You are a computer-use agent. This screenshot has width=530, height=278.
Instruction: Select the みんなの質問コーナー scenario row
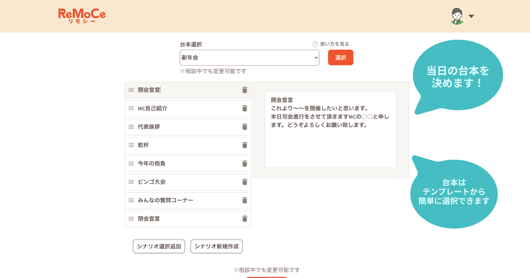point(185,200)
